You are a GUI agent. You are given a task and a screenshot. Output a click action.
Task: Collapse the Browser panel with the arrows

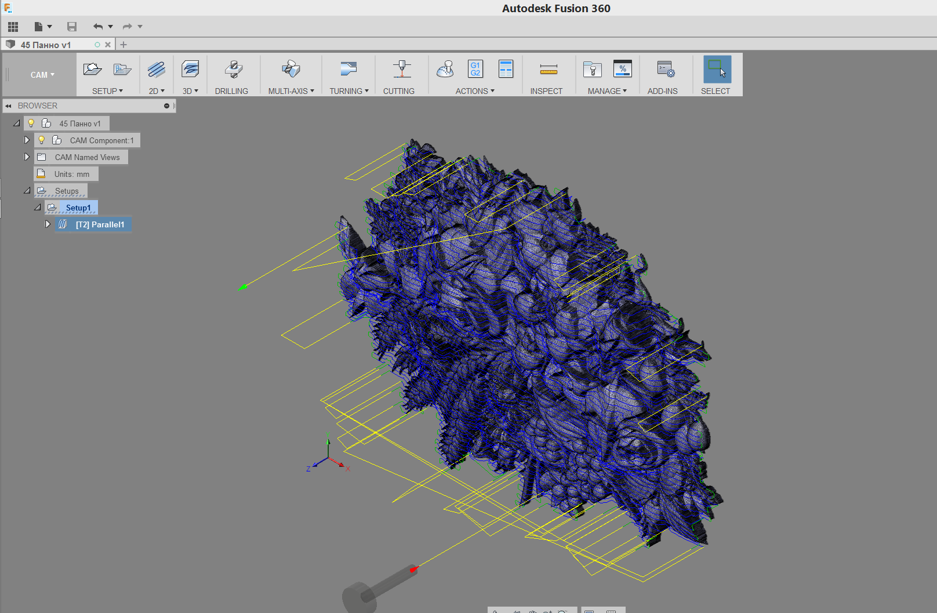[x=8, y=106]
